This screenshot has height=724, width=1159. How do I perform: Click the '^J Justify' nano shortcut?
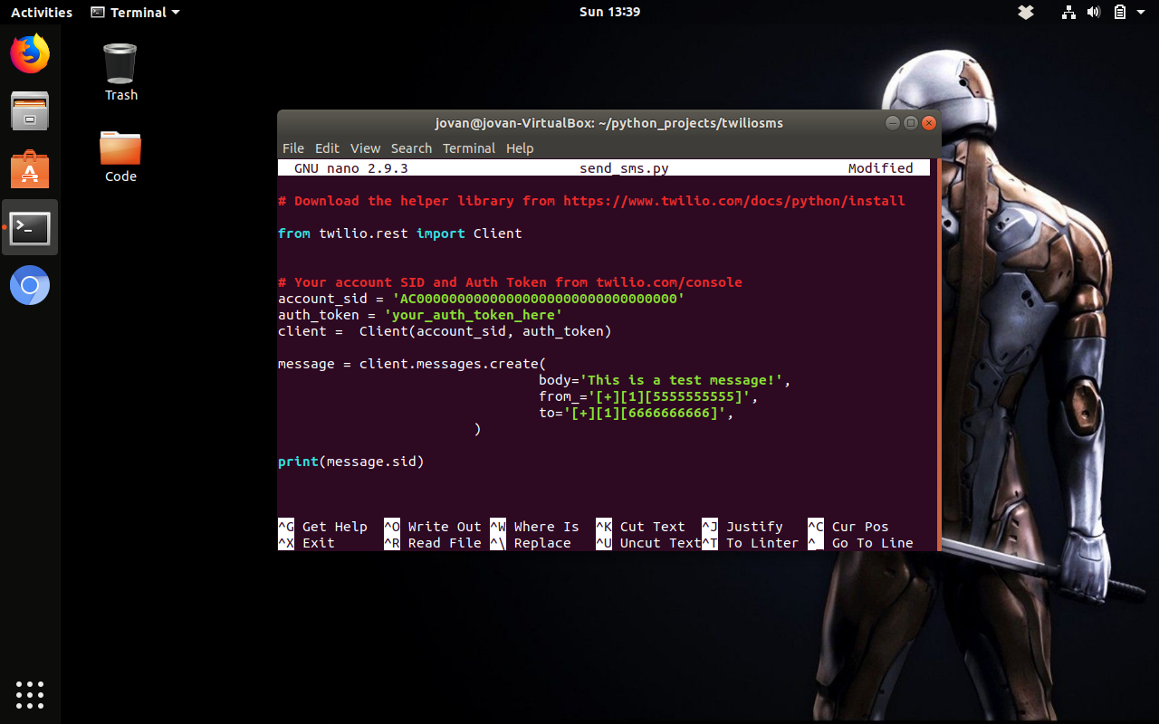[742, 527]
